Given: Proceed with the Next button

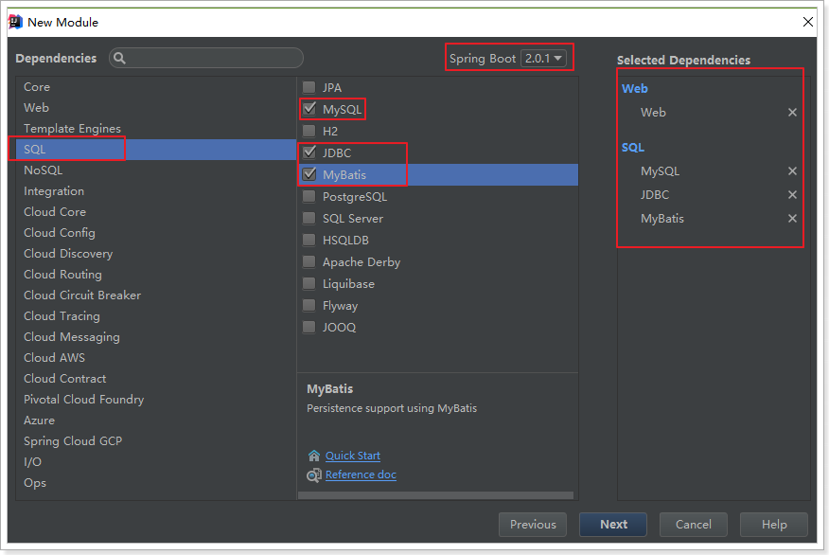Looking at the screenshot, I should click(613, 525).
